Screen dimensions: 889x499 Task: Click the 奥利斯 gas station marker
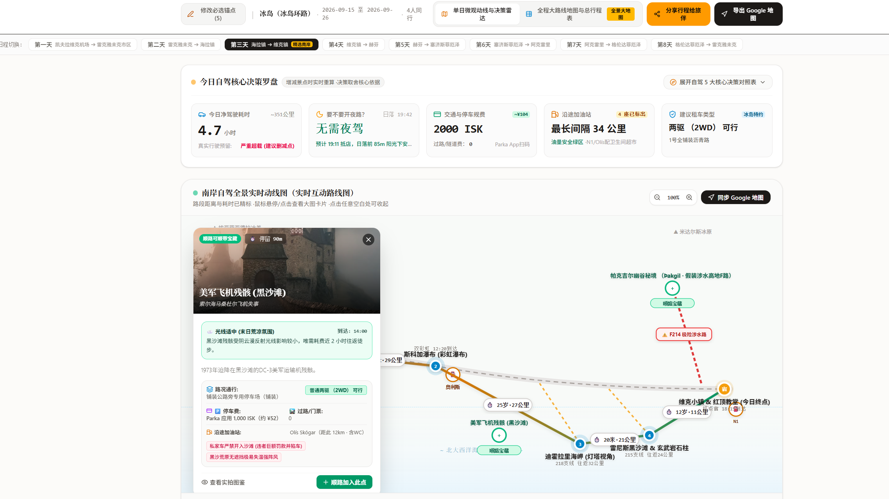click(x=453, y=375)
